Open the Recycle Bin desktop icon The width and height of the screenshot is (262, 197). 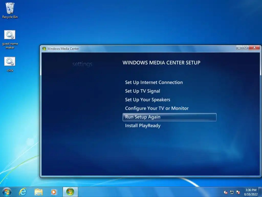[x=10, y=10]
